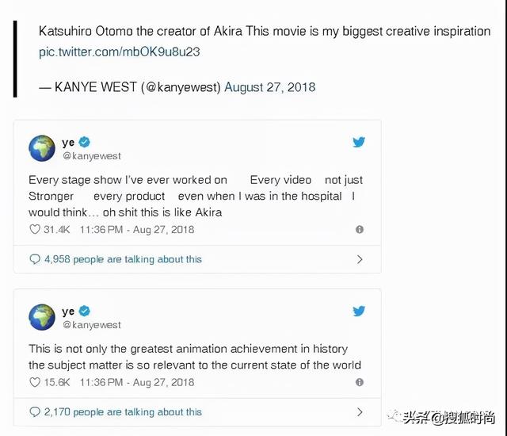The image size is (507, 436).
Task: Open info icon on second tweet
Action: pos(360,383)
